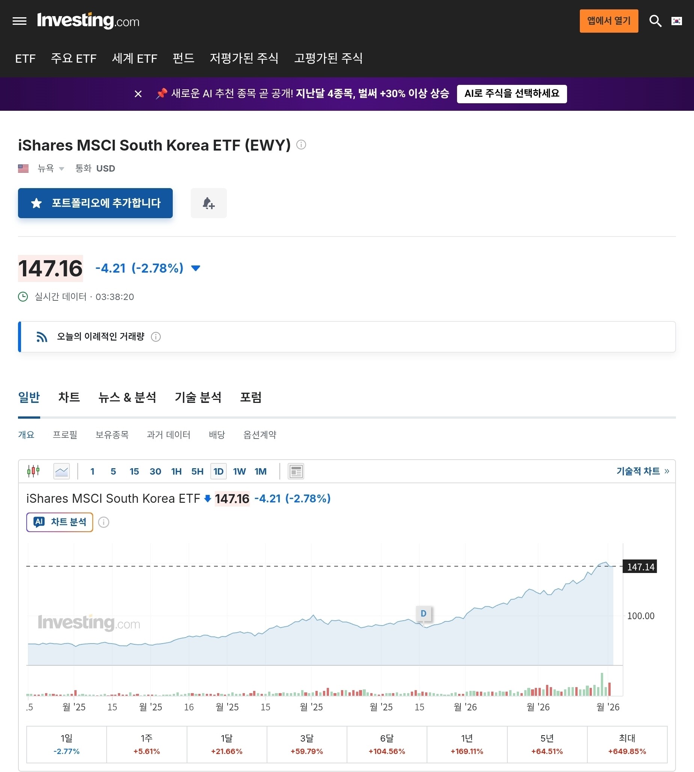Switch to the 보유종목 sub-tab
This screenshot has width=694, height=772.
coord(112,434)
